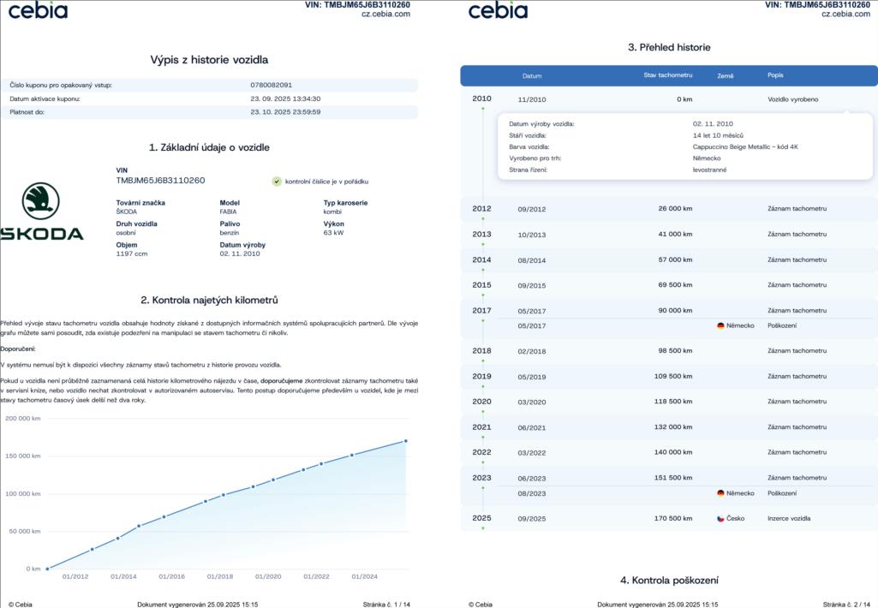
Task: Expand the 2025 vehicle advertisement row
Action: [668, 518]
